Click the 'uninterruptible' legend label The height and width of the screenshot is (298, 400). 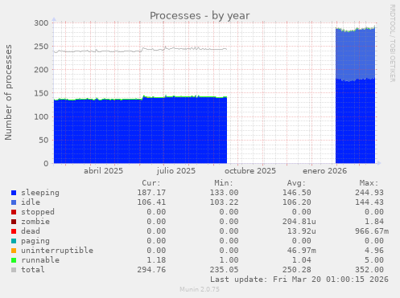(57, 251)
